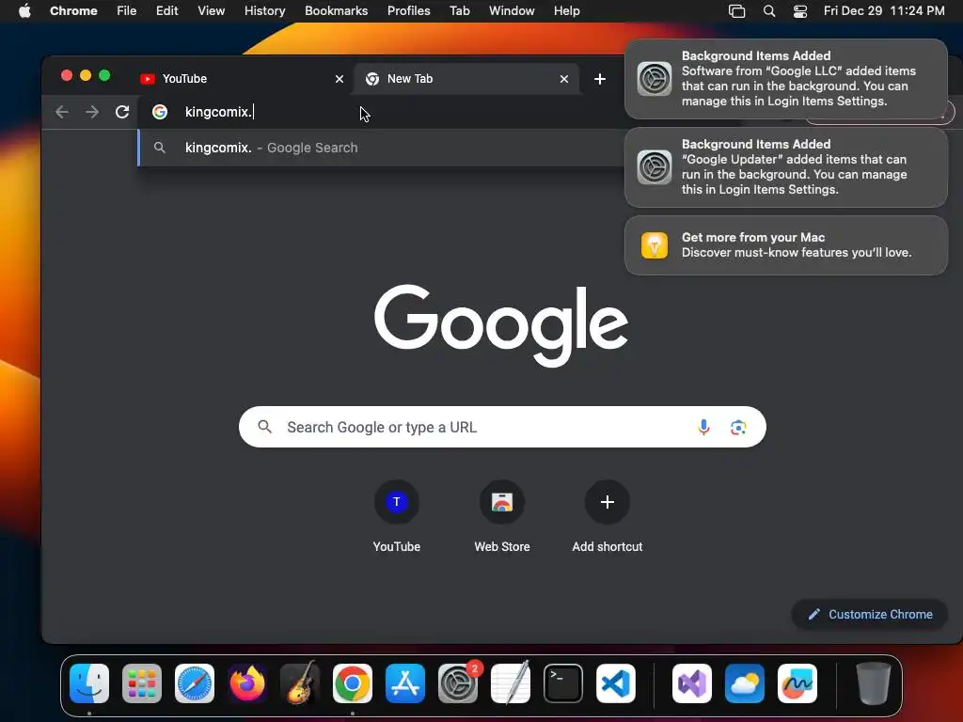Open Spotlight search in menu bar
Image resolution: width=963 pixels, height=722 pixels.
tap(769, 11)
